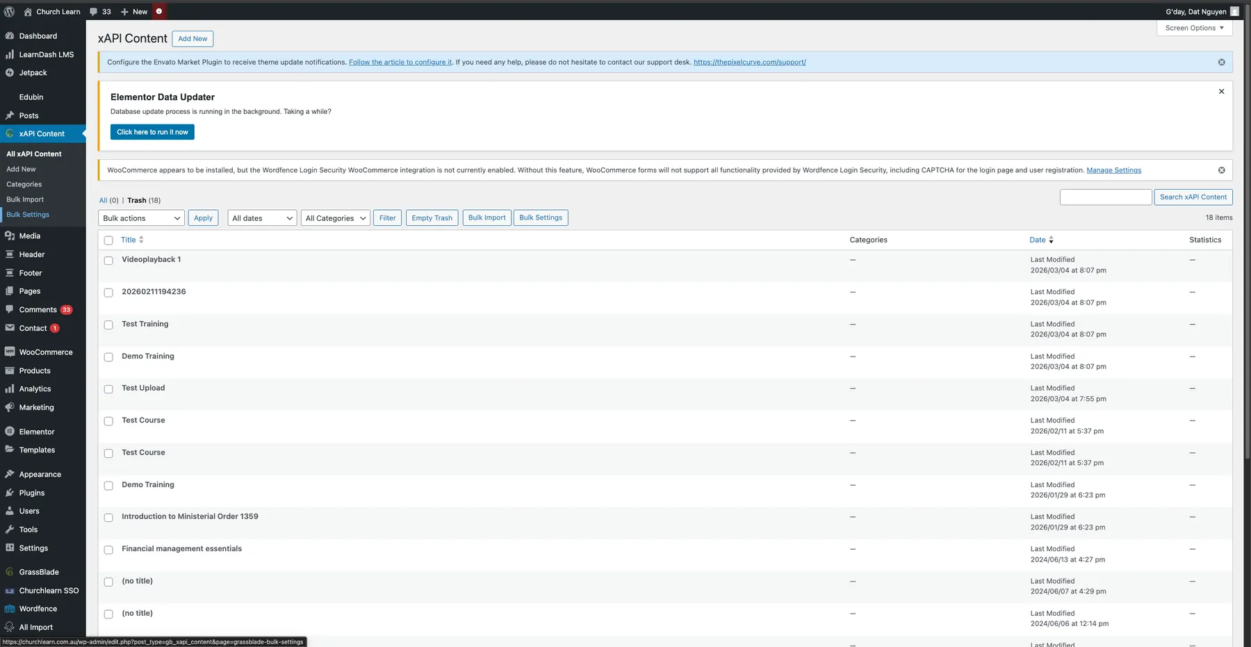Click the Elementor circle icon
Viewport: 1251px width, 647px height.
point(10,432)
